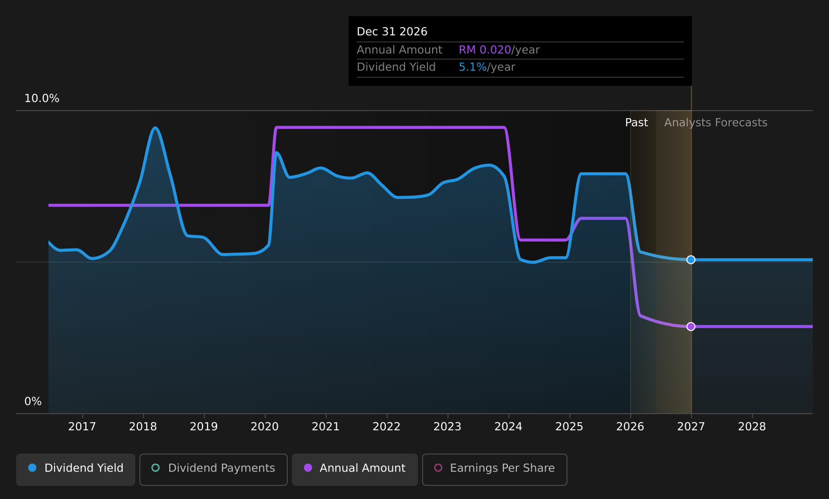Click the 2027 x-axis label
829x499 pixels.
tap(691, 427)
